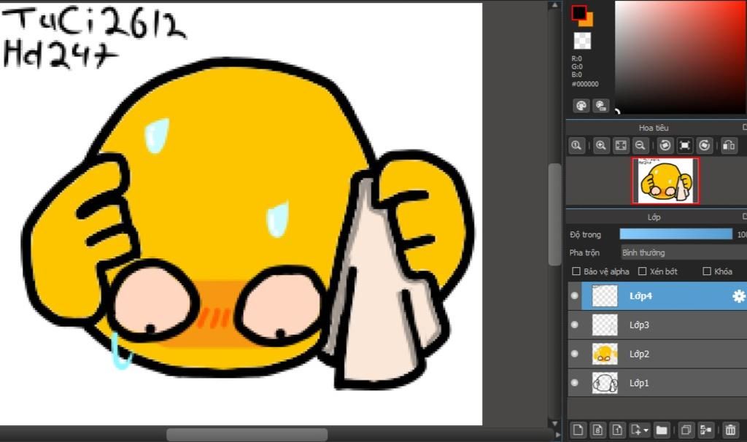
Task: Click the vertical scrollbar up arrow
Action: (x=554, y=5)
